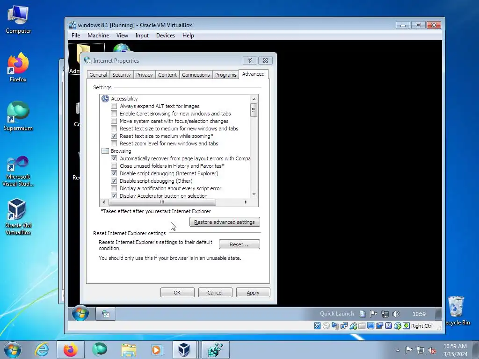Click the recording indicator in VirtualBox status bar

[x=380, y=326]
